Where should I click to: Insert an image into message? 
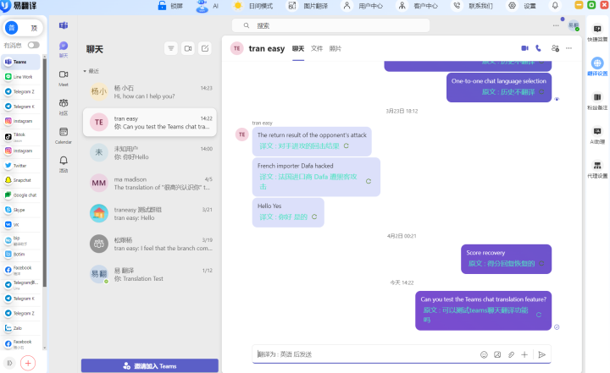coord(497,354)
